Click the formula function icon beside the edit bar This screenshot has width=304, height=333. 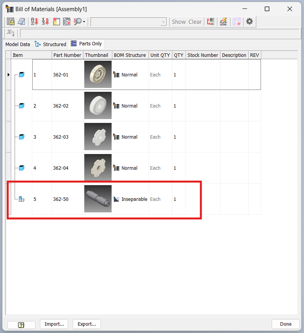[x=11, y=33]
